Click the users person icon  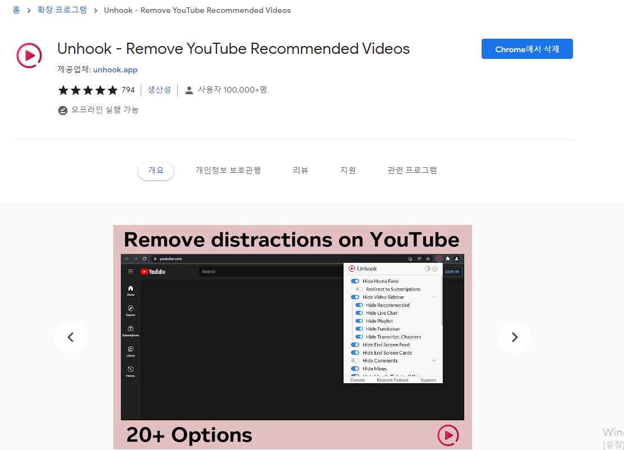click(x=189, y=90)
